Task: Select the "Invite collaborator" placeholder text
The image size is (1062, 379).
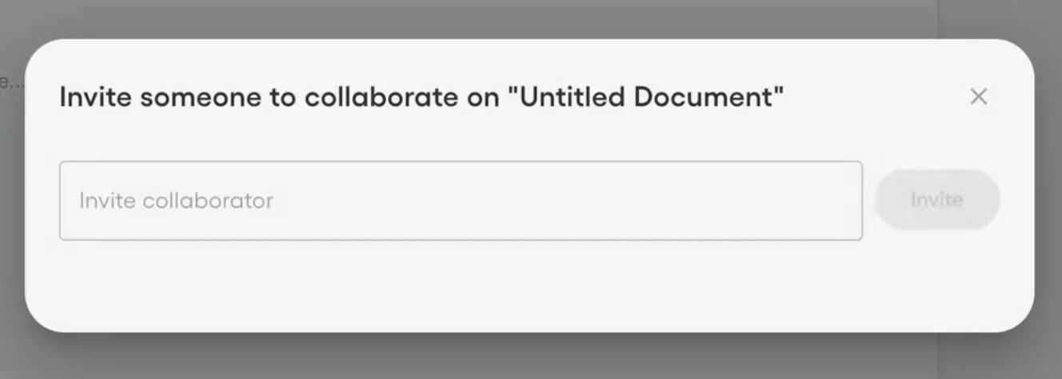Action: (x=176, y=200)
